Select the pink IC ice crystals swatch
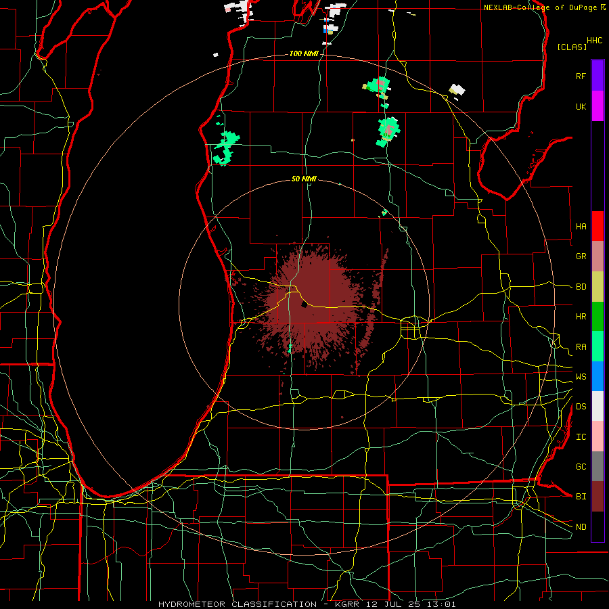609x609 pixels. (x=597, y=436)
